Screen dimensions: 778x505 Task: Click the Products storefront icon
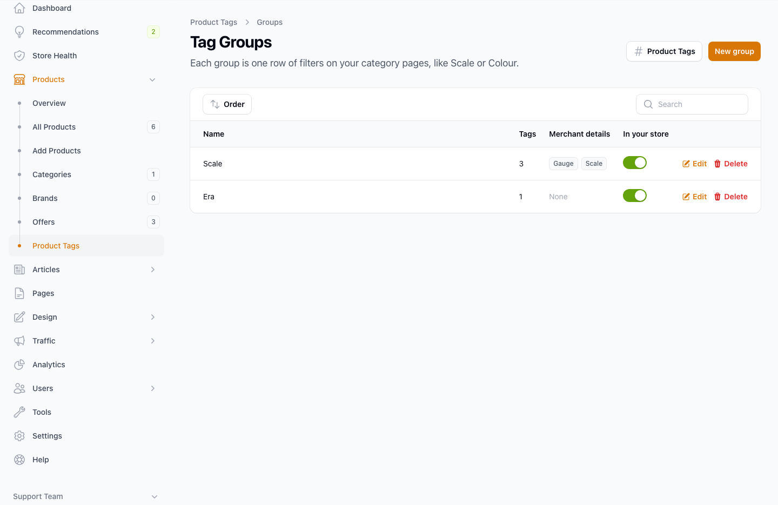tap(19, 79)
